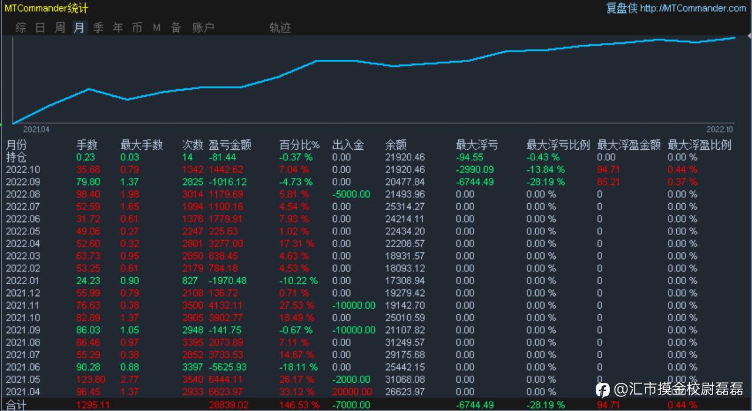The width and height of the screenshot is (752, 411).
Task: Select the 2022.10 month row
Action: pyautogui.click(x=376, y=170)
